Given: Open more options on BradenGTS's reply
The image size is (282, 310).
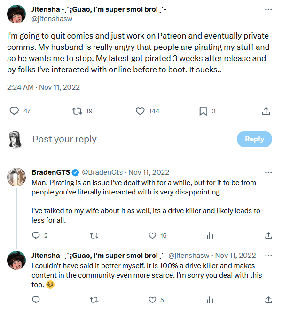Looking at the screenshot, I should pyautogui.click(x=268, y=172).
